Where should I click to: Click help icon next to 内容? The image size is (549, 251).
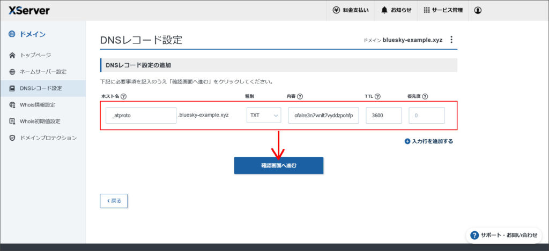(x=300, y=96)
